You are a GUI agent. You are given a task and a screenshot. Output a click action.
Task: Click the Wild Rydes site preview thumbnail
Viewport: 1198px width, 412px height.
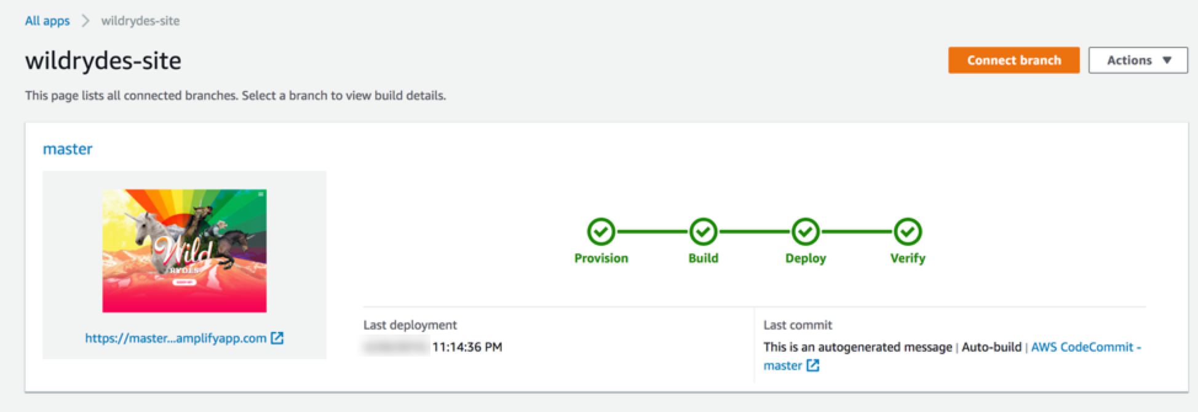[x=184, y=251]
